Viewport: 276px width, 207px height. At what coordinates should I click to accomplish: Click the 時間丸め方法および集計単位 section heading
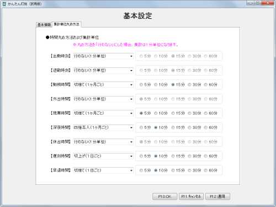pos(72,38)
